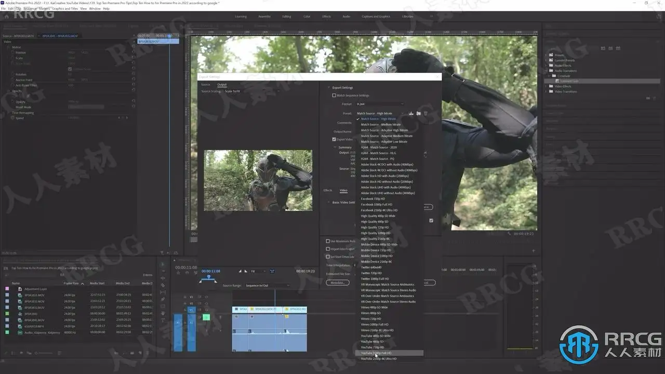
Task: Choose YouTube 1080p Full HD preset
Action: coord(390,353)
